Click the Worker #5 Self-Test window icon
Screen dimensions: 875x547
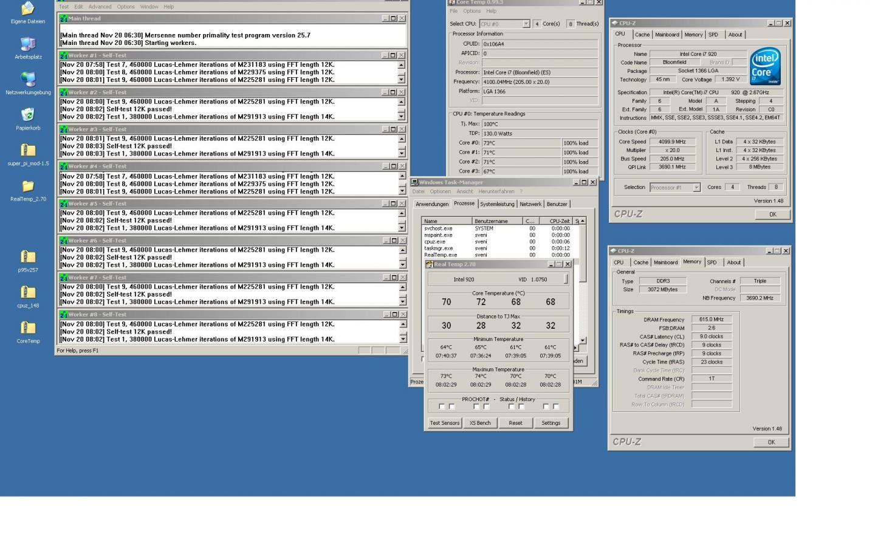coord(64,204)
